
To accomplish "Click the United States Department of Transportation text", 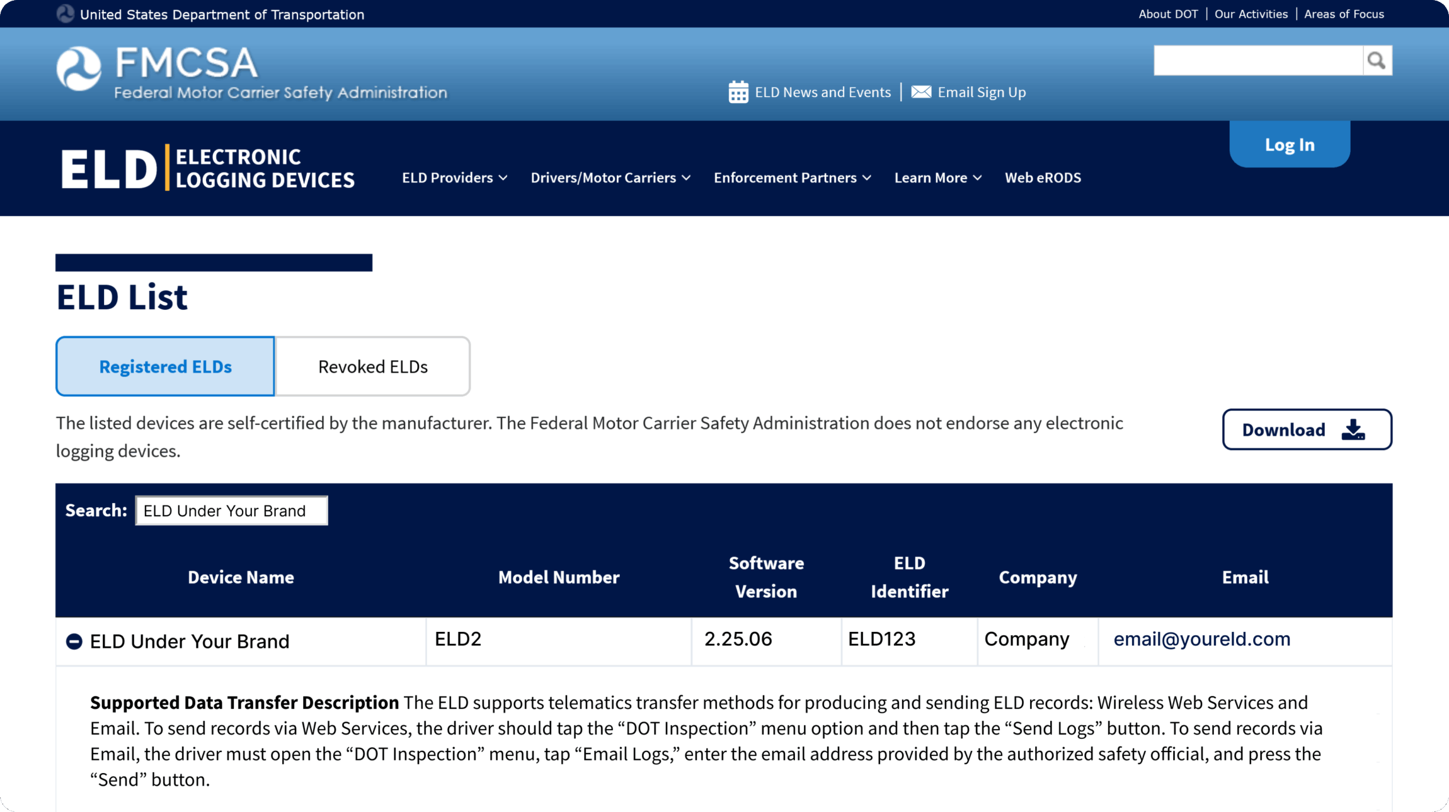I will pos(222,14).
